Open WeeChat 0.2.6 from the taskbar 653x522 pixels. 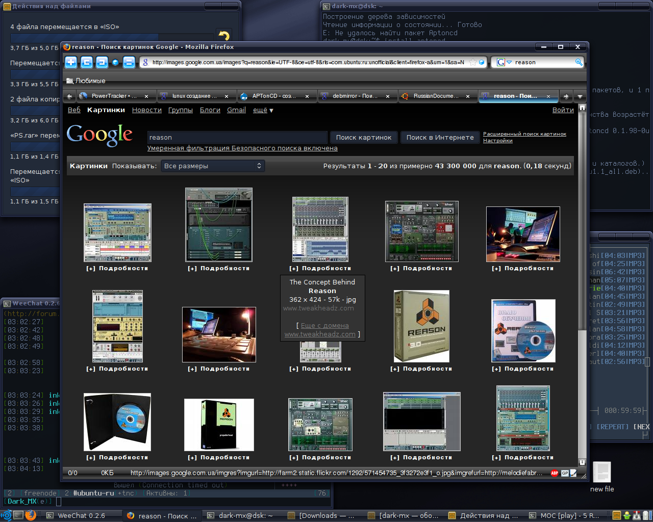[82, 515]
